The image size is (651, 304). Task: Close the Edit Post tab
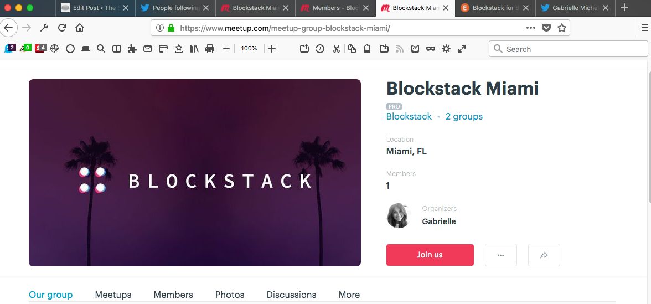click(126, 8)
